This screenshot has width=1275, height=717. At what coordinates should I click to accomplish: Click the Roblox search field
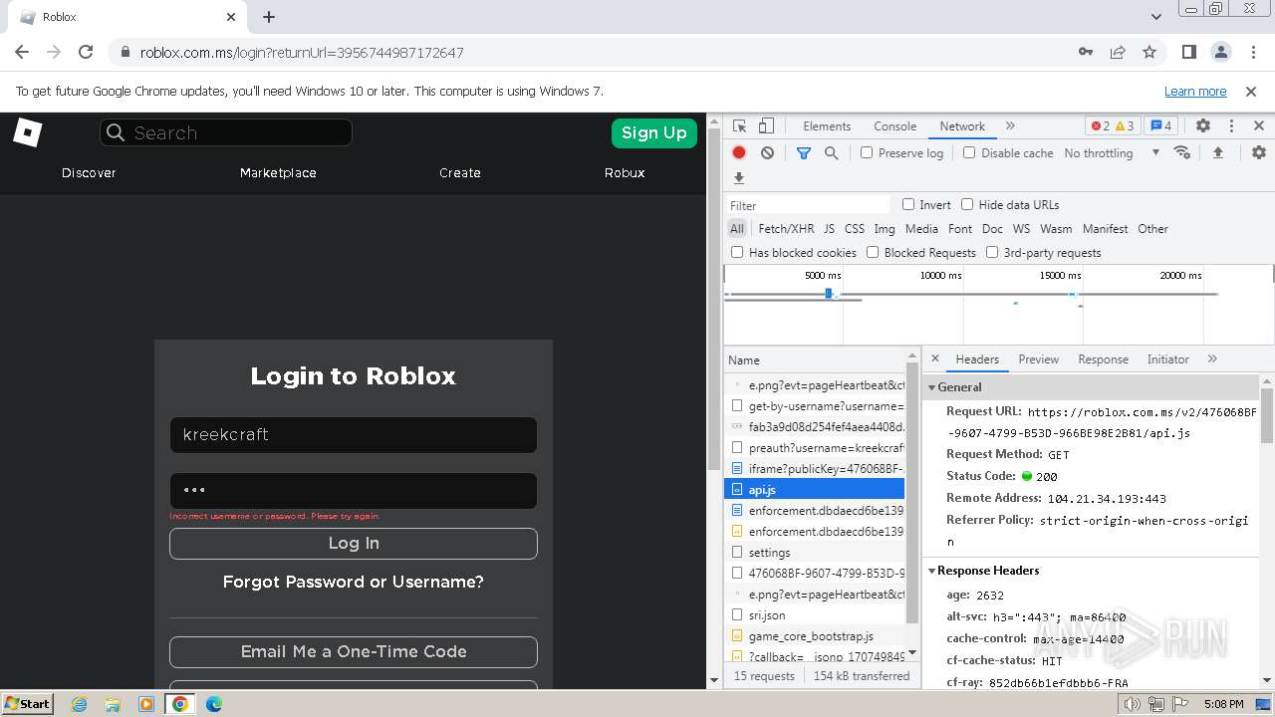[x=225, y=132]
